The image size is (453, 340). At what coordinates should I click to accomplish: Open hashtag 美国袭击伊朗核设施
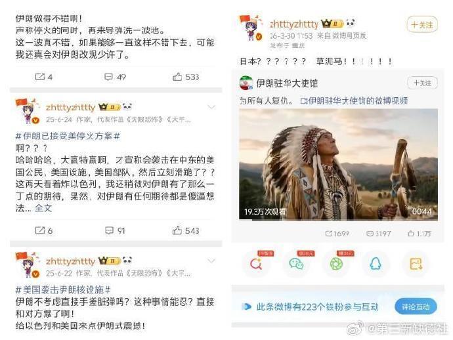click(63, 289)
